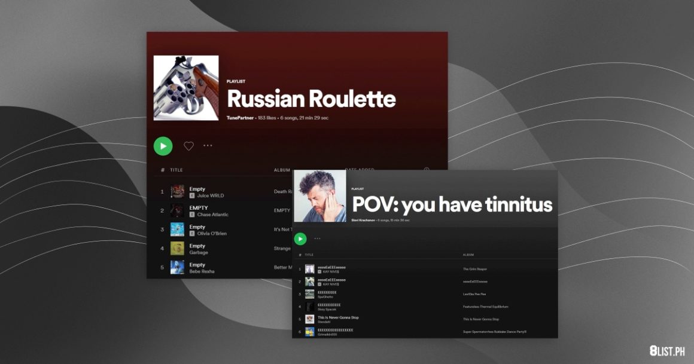Select This Is Never Gonna Stop by Stendahl

point(338,318)
